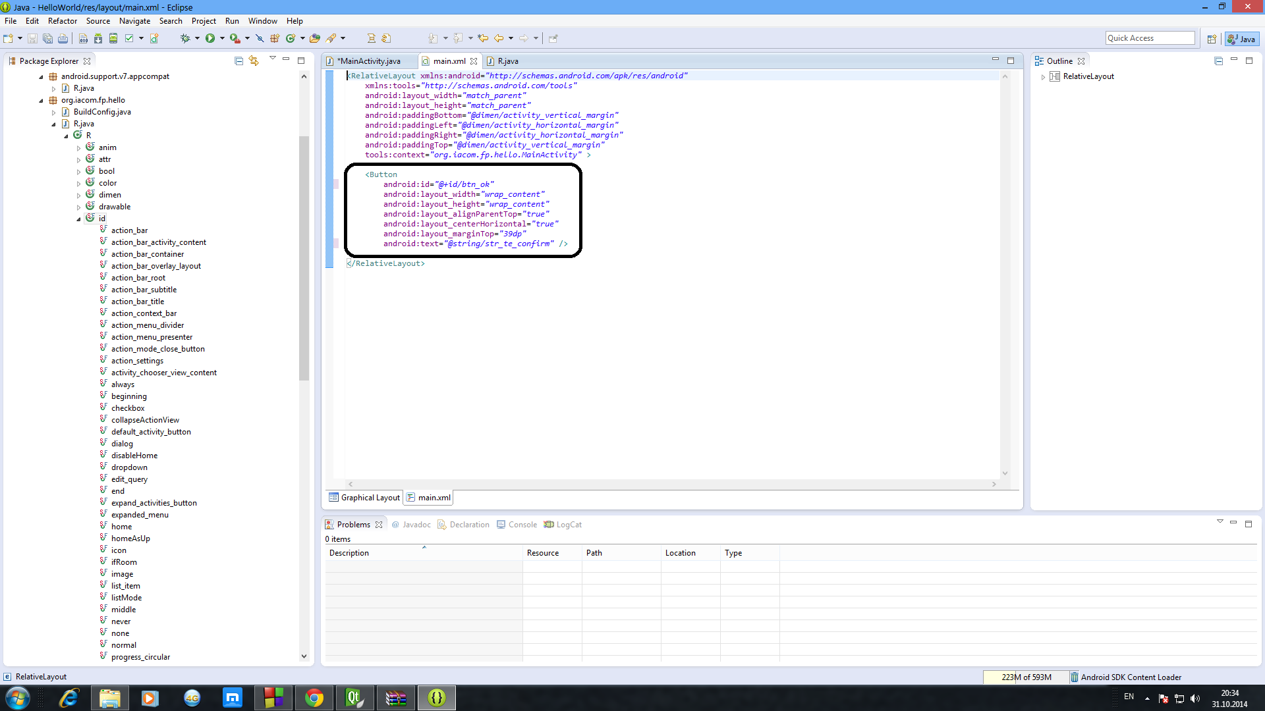This screenshot has height=711, width=1265.
Task: Switch to R.java editor tab
Action: [x=508, y=61]
